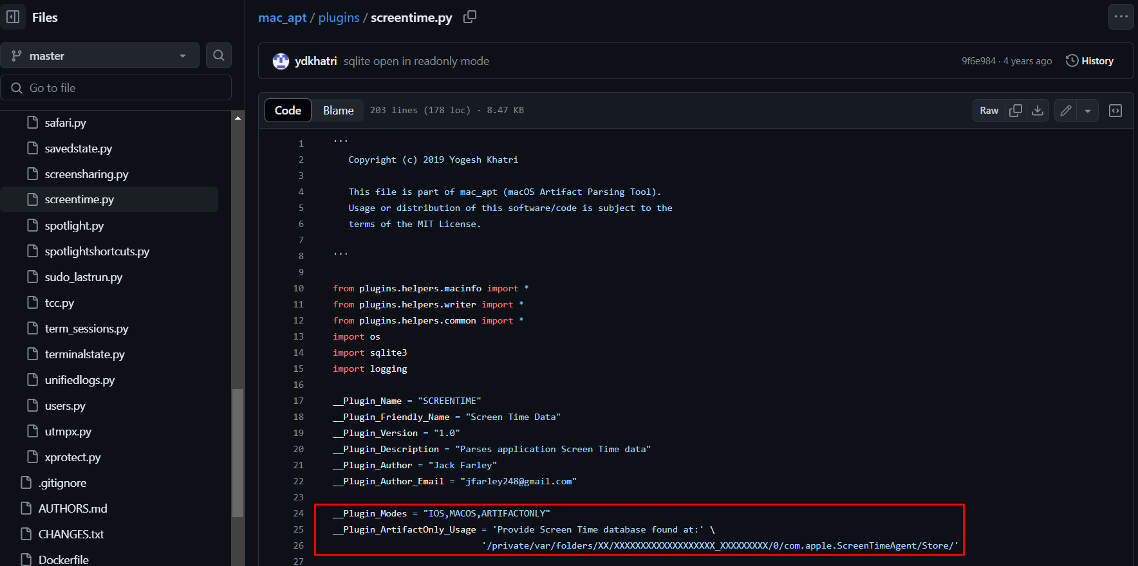This screenshot has width=1138, height=566.
Task: Download the raw file
Action: 1038,111
